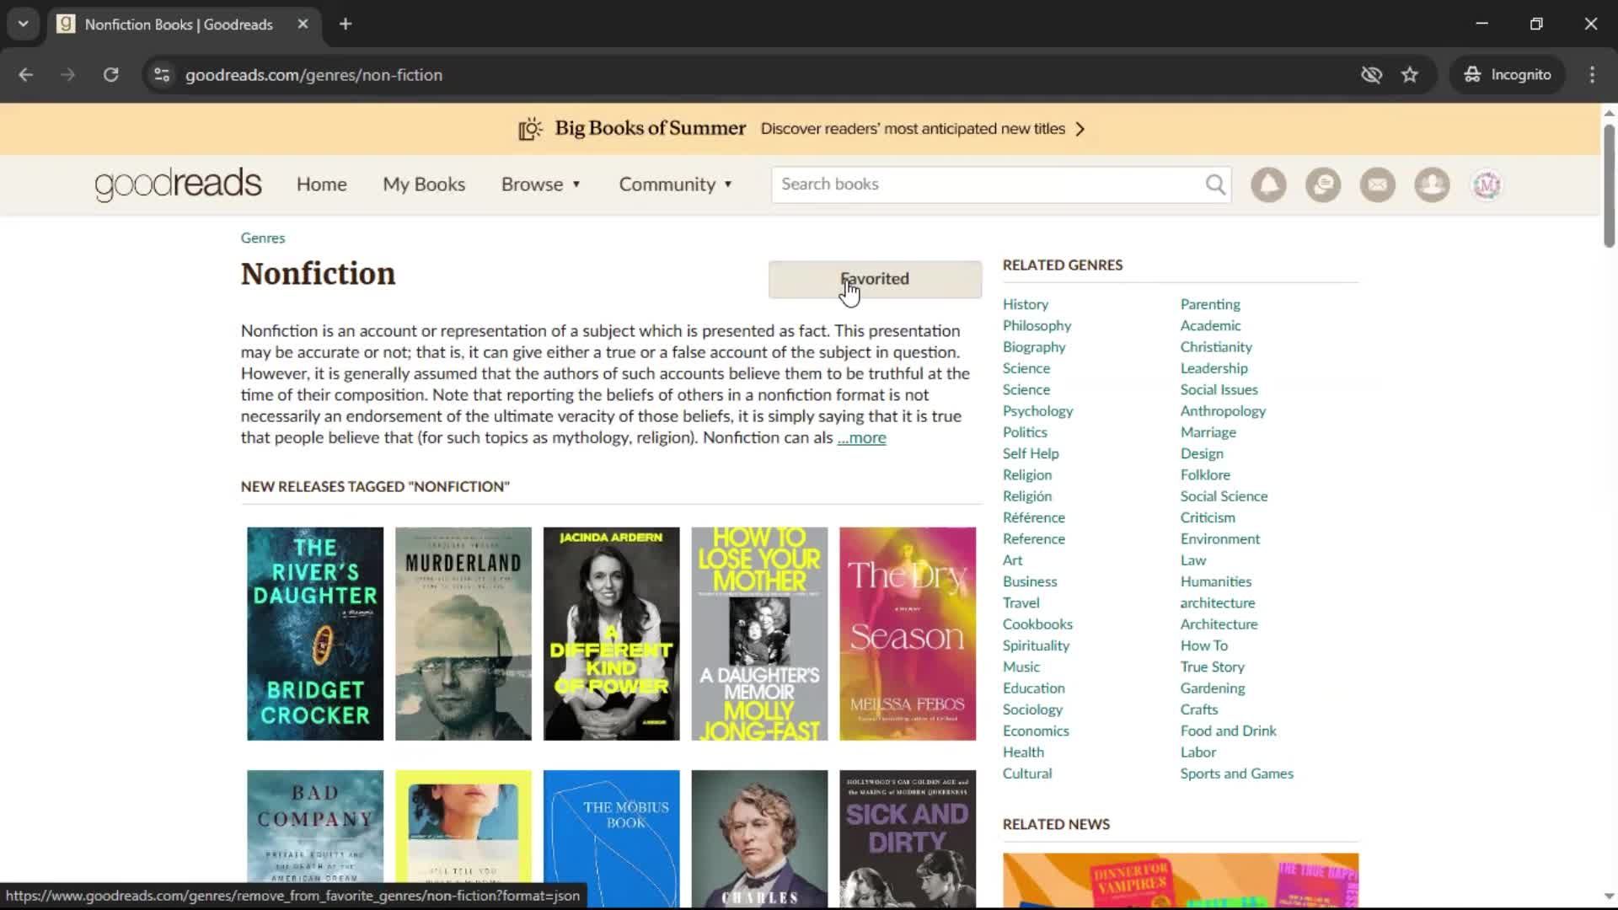Bookmark this page with the star icon
The image size is (1618, 910).
[1410, 75]
